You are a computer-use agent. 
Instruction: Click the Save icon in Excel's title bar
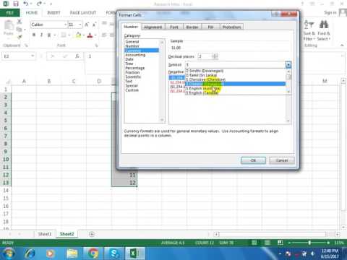click(x=16, y=4)
